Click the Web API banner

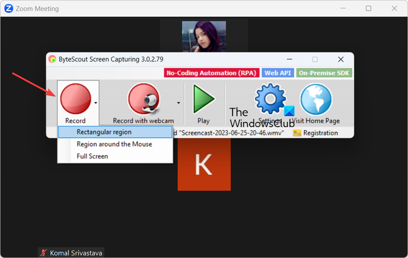(277, 73)
